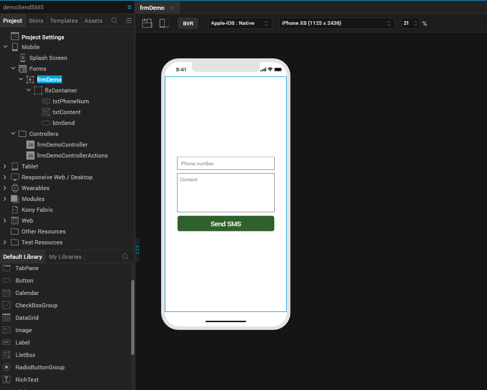Select the Image widget in library

pyautogui.click(x=24, y=330)
